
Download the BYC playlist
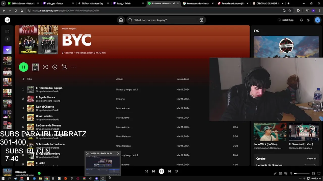tap(55, 67)
